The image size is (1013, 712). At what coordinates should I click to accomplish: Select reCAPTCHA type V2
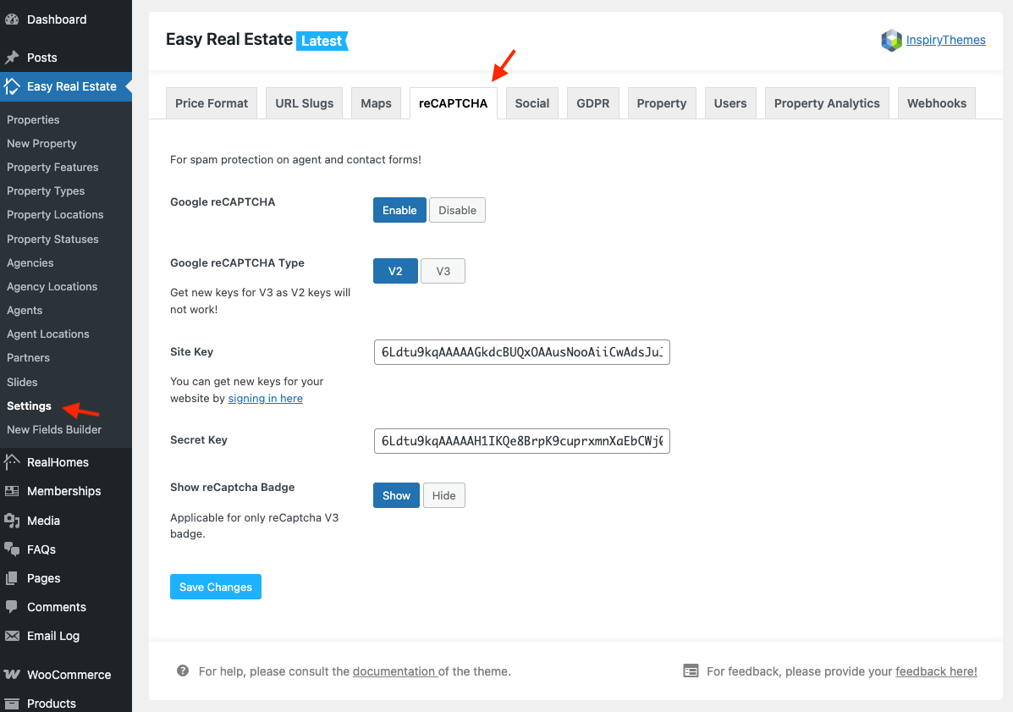tap(395, 271)
